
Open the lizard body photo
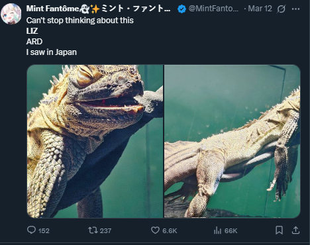pyautogui.click(x=232, y=141)
